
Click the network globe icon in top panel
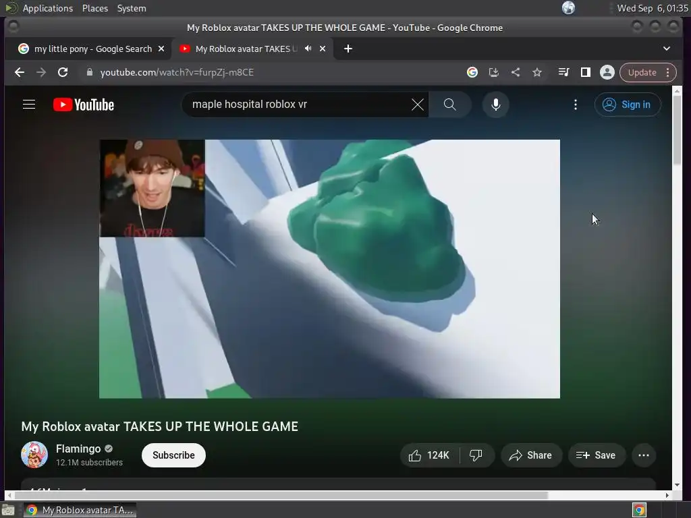(x=568, y=8)
